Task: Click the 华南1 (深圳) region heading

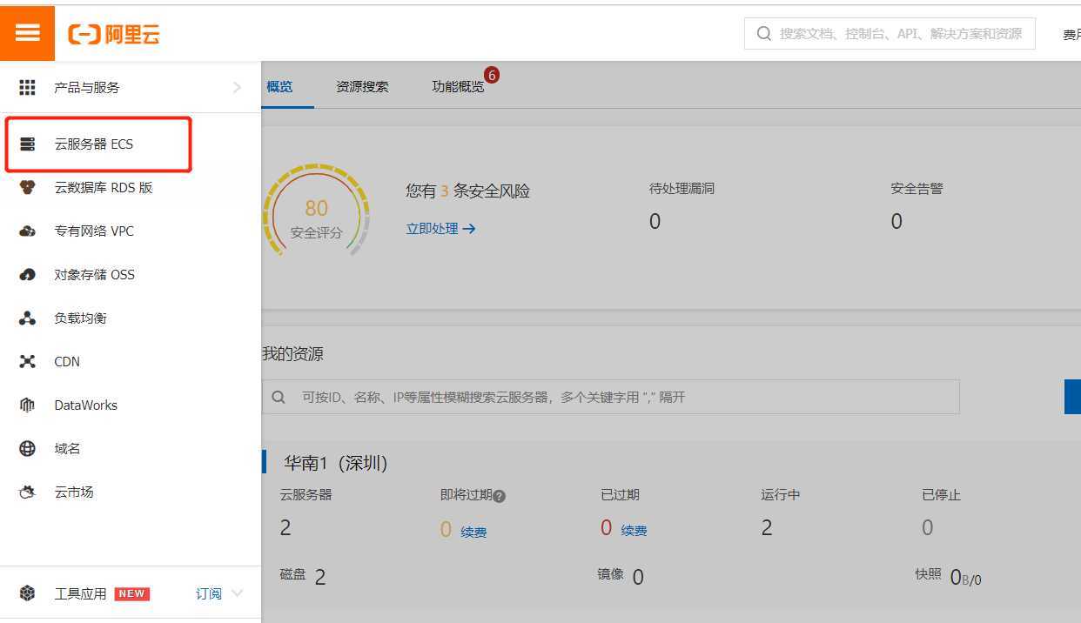Action: pyautogui.click(x=335, y=463)
